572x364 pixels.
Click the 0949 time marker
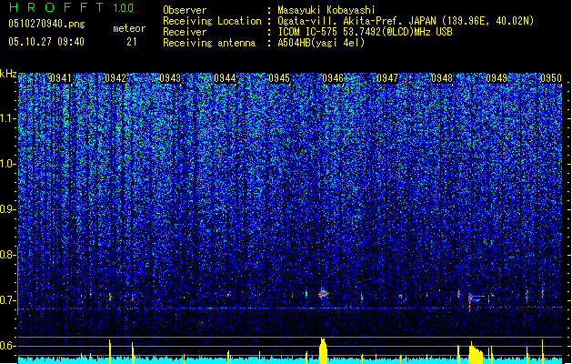(x=497, y=78)
